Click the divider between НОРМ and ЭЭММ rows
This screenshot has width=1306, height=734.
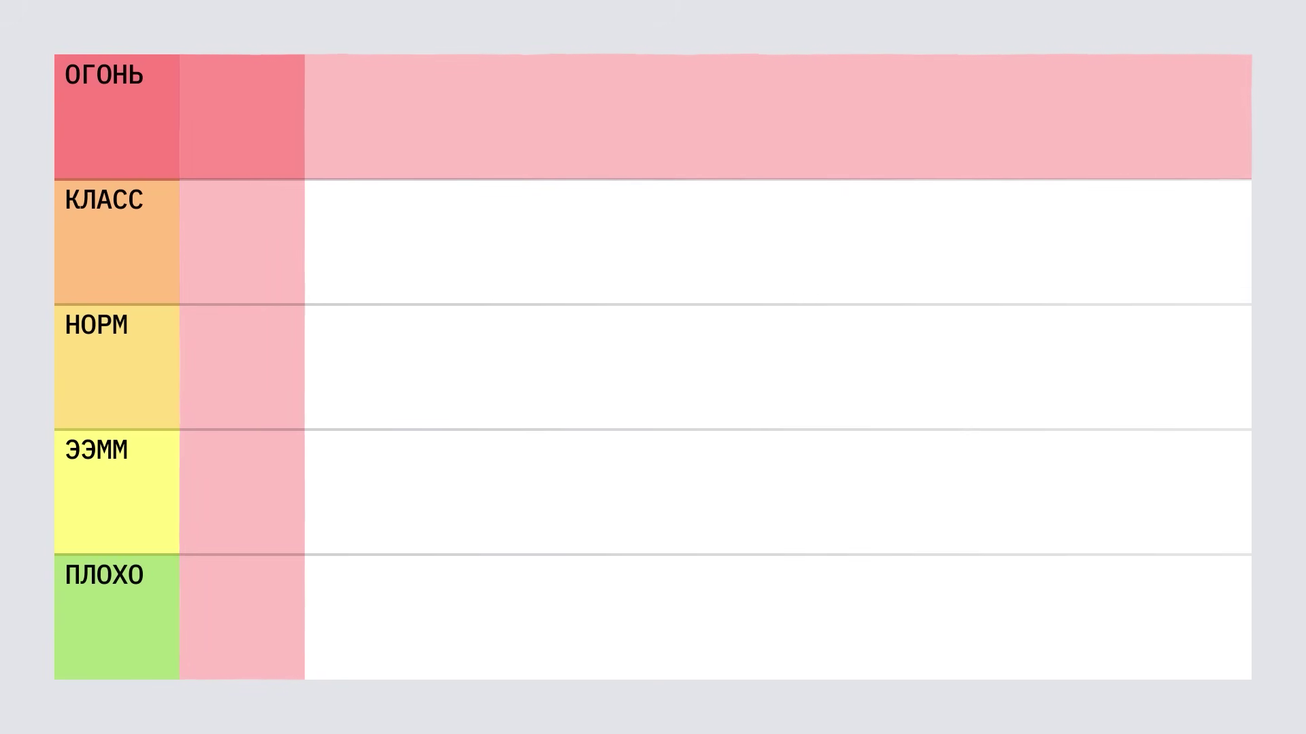(777, 430)
